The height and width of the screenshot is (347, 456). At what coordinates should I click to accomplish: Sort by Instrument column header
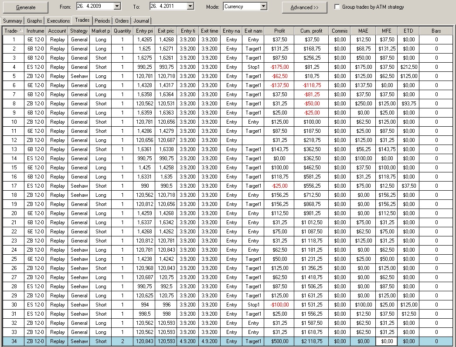point(35,31)
